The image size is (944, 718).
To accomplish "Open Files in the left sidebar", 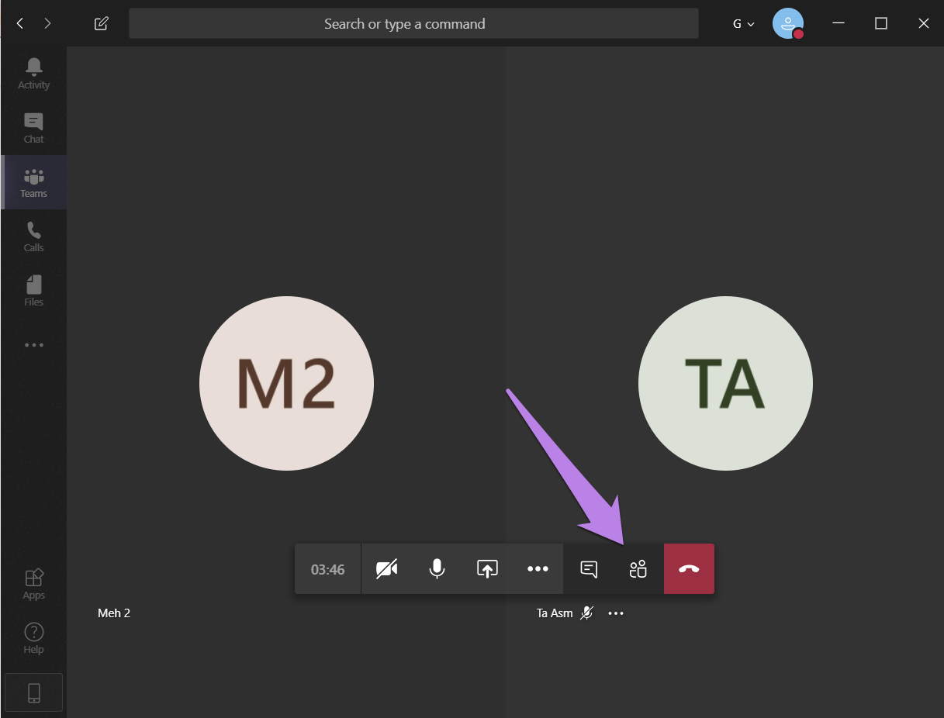I will [33, 291].
